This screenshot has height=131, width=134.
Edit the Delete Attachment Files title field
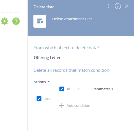pos(91,19)
